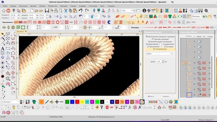The image size is (217, 122).
Task: Click the red W Wilcom icon
Action: point(8,11)
